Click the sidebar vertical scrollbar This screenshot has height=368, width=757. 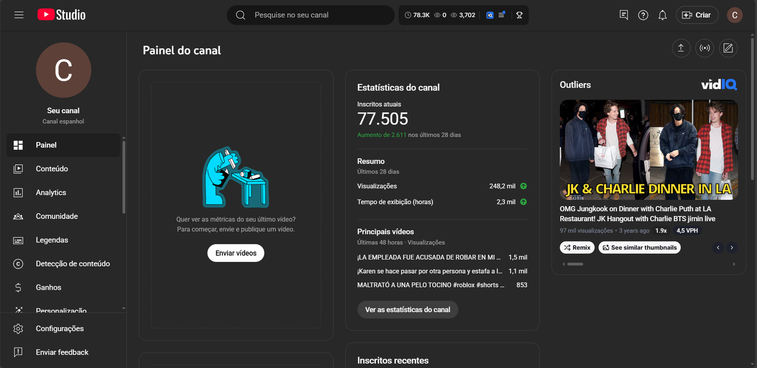click(124, 177)
